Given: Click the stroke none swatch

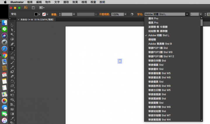Looking at the screenshot, I should [x=44, y=14].
